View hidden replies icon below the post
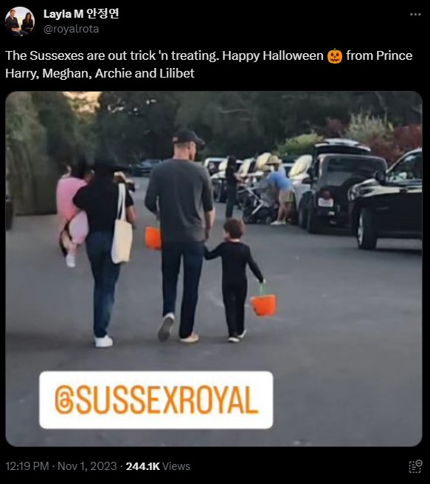 [x=415, y=466]
